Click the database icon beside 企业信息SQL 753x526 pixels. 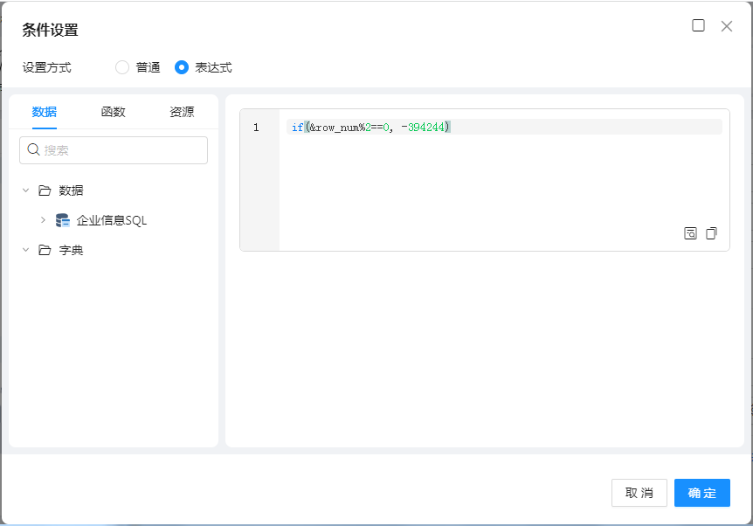pos(63,220)
